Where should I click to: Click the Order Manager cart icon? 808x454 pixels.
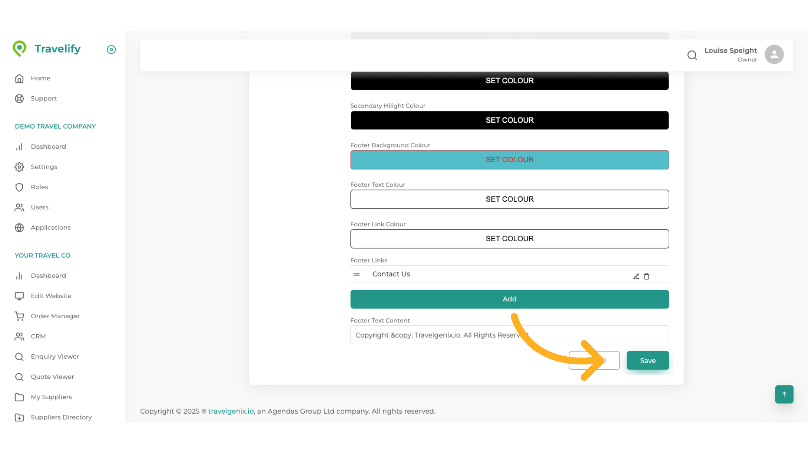click(x=19, y=316)
